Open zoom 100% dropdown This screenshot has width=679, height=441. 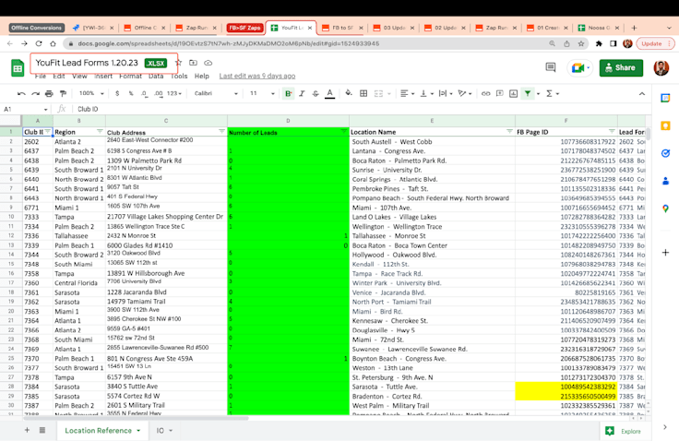click(91, 93)
